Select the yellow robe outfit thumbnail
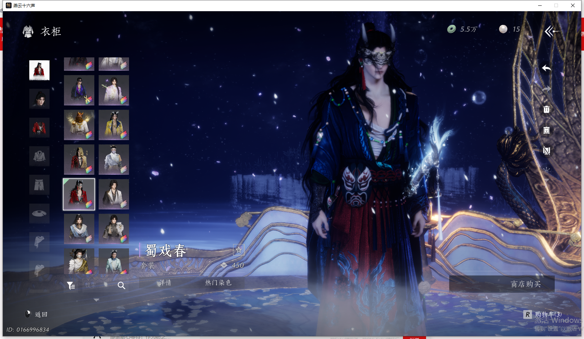The height and width of the screenshot is (339, 584). pos(114,125)
